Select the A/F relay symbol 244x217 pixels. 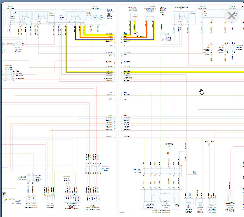(x=181, y=16)
